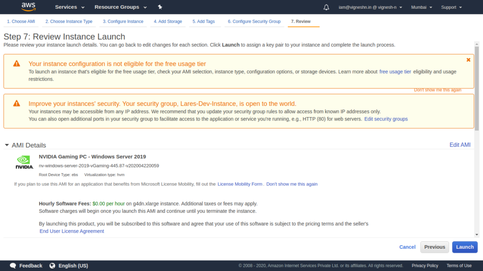The width and height of the screenshot is (483, 271).
Task: Click the Virtualization type: hvm text
Action: click(x=104, y=175)
